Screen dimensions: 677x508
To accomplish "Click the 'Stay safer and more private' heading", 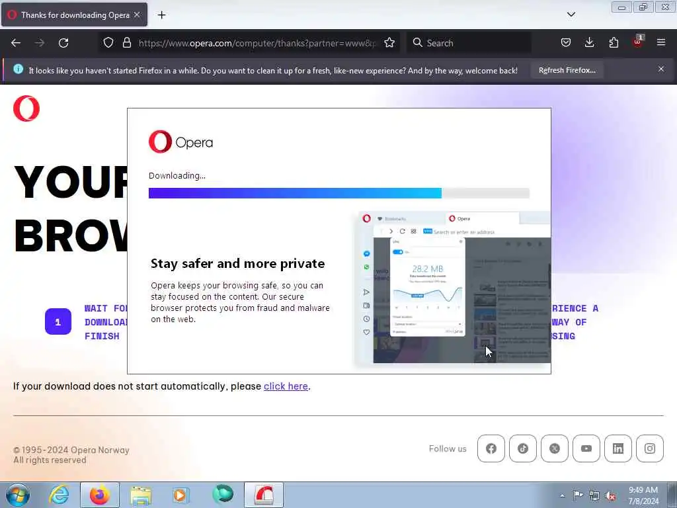I will tap(237, 263).
